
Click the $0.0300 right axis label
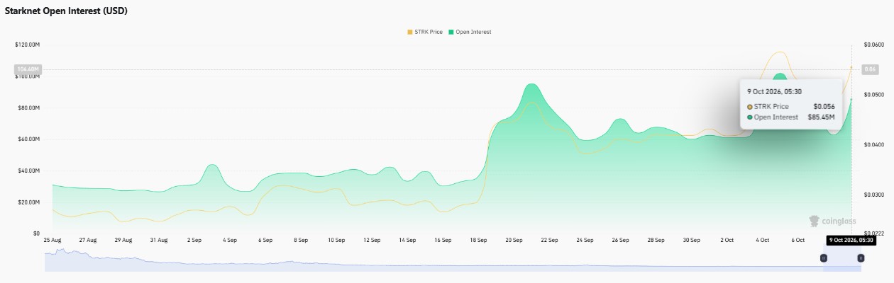(874, 195)
